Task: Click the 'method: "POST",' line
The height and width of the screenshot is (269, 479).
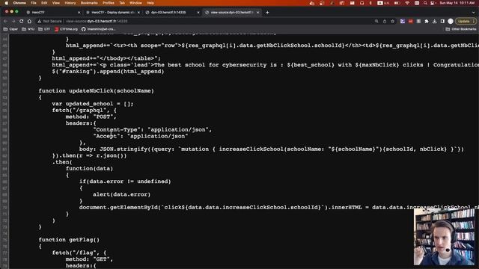Action: (x=91, y=117)
